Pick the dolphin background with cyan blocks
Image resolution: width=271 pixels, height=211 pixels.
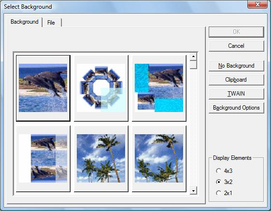[159, 88]
